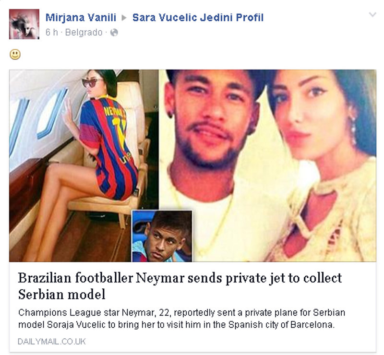The height and width of the screenshot is (355, 384).
Task: Click the woman's sunglasses in jet photo
Action: (x=91, y=83)
